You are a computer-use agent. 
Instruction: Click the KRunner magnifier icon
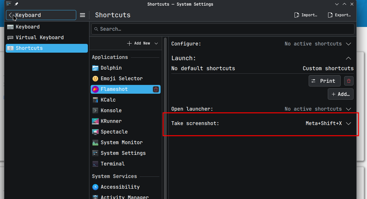(95, 121)
